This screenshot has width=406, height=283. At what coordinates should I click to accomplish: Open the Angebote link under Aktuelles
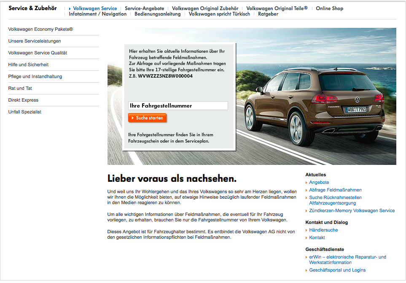click(319, 182)
